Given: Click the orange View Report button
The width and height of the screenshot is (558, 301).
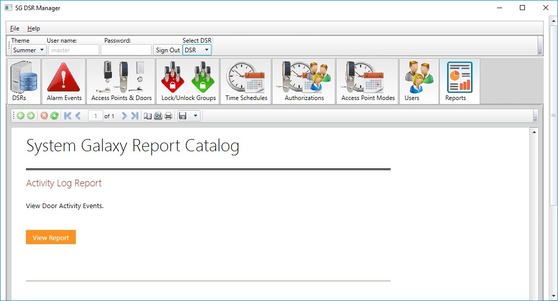Looking at the screenshot, I should point(51,237).
